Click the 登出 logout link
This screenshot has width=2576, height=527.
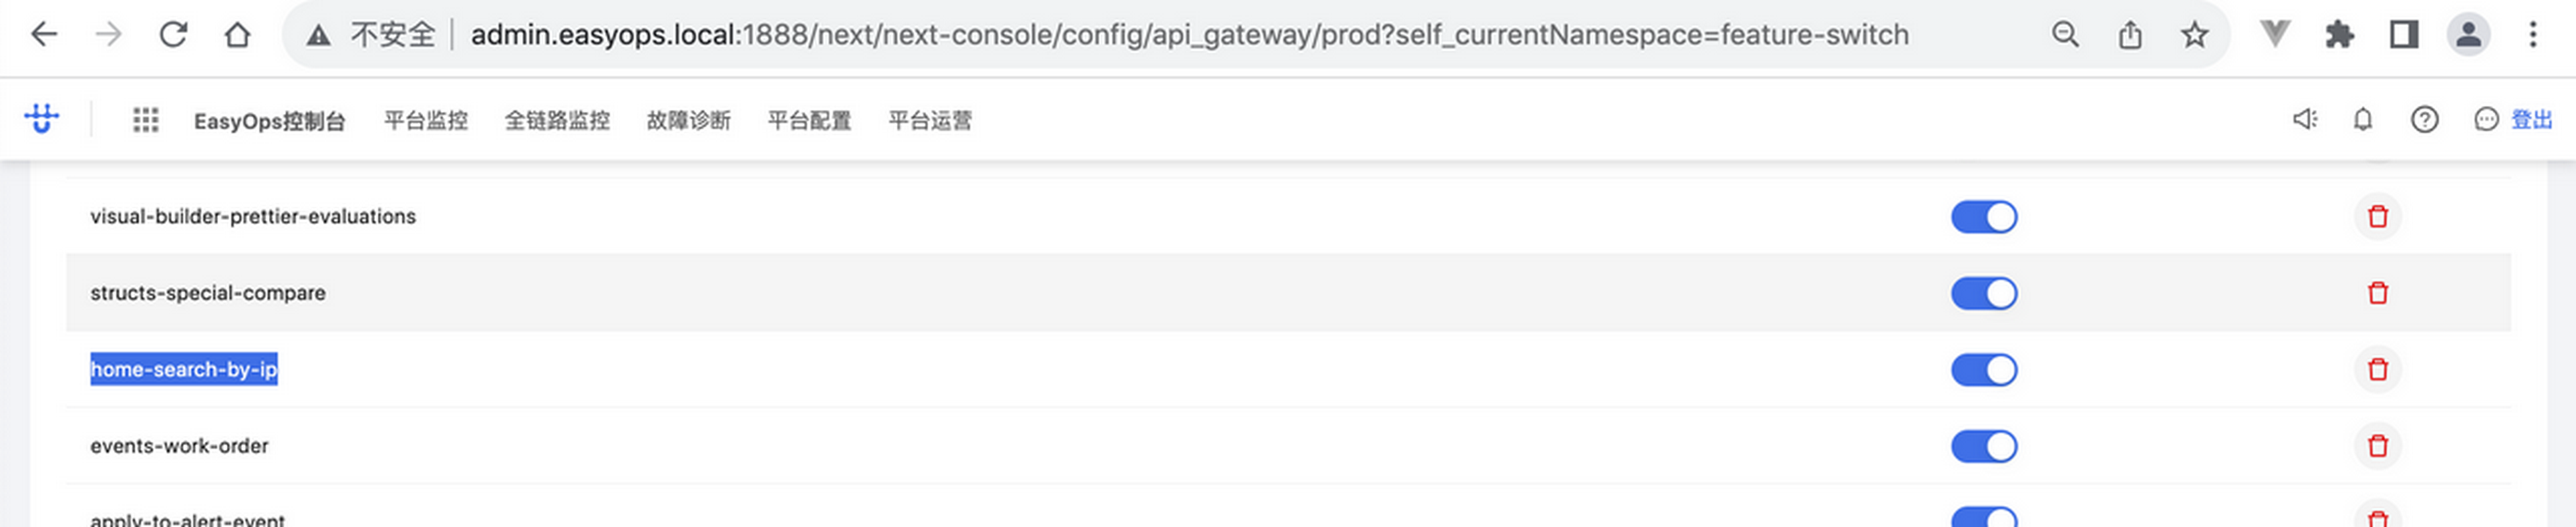pos(2532,120)
